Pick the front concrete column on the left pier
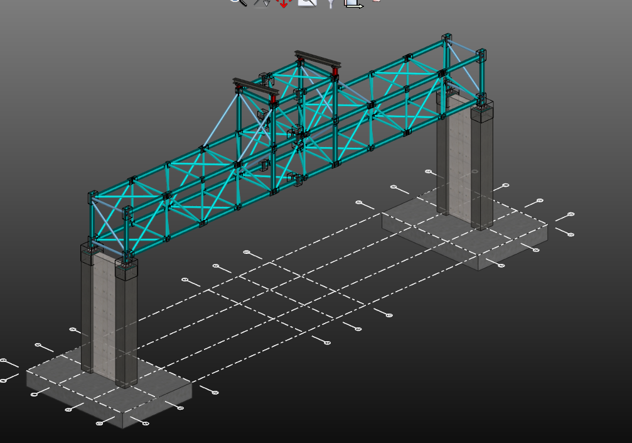 [126, 327]
